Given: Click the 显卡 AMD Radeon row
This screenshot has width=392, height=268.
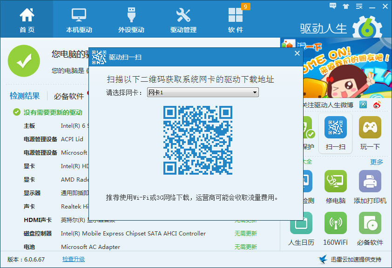Looking at the screenshot, I should click(56, 180).
